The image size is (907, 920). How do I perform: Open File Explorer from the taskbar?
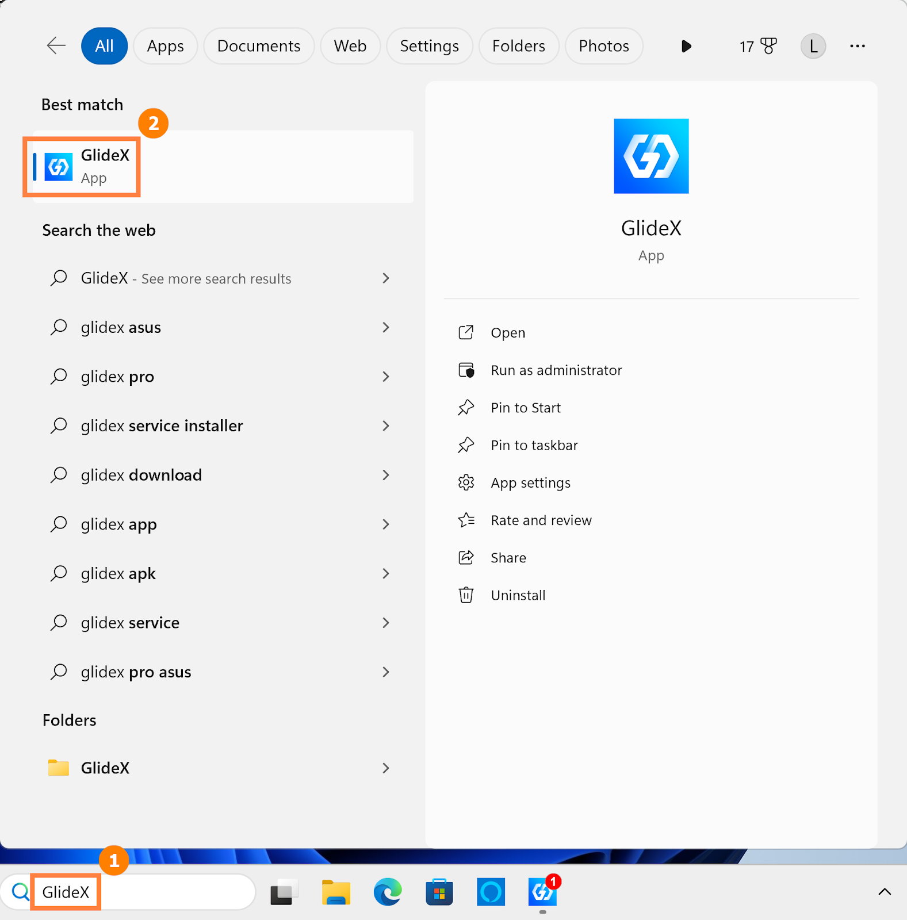pos(336,892)
